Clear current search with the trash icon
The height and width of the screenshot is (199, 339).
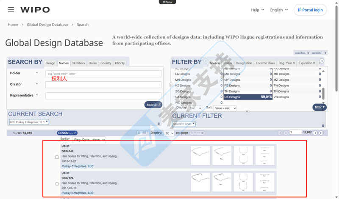tap(158, 124)
